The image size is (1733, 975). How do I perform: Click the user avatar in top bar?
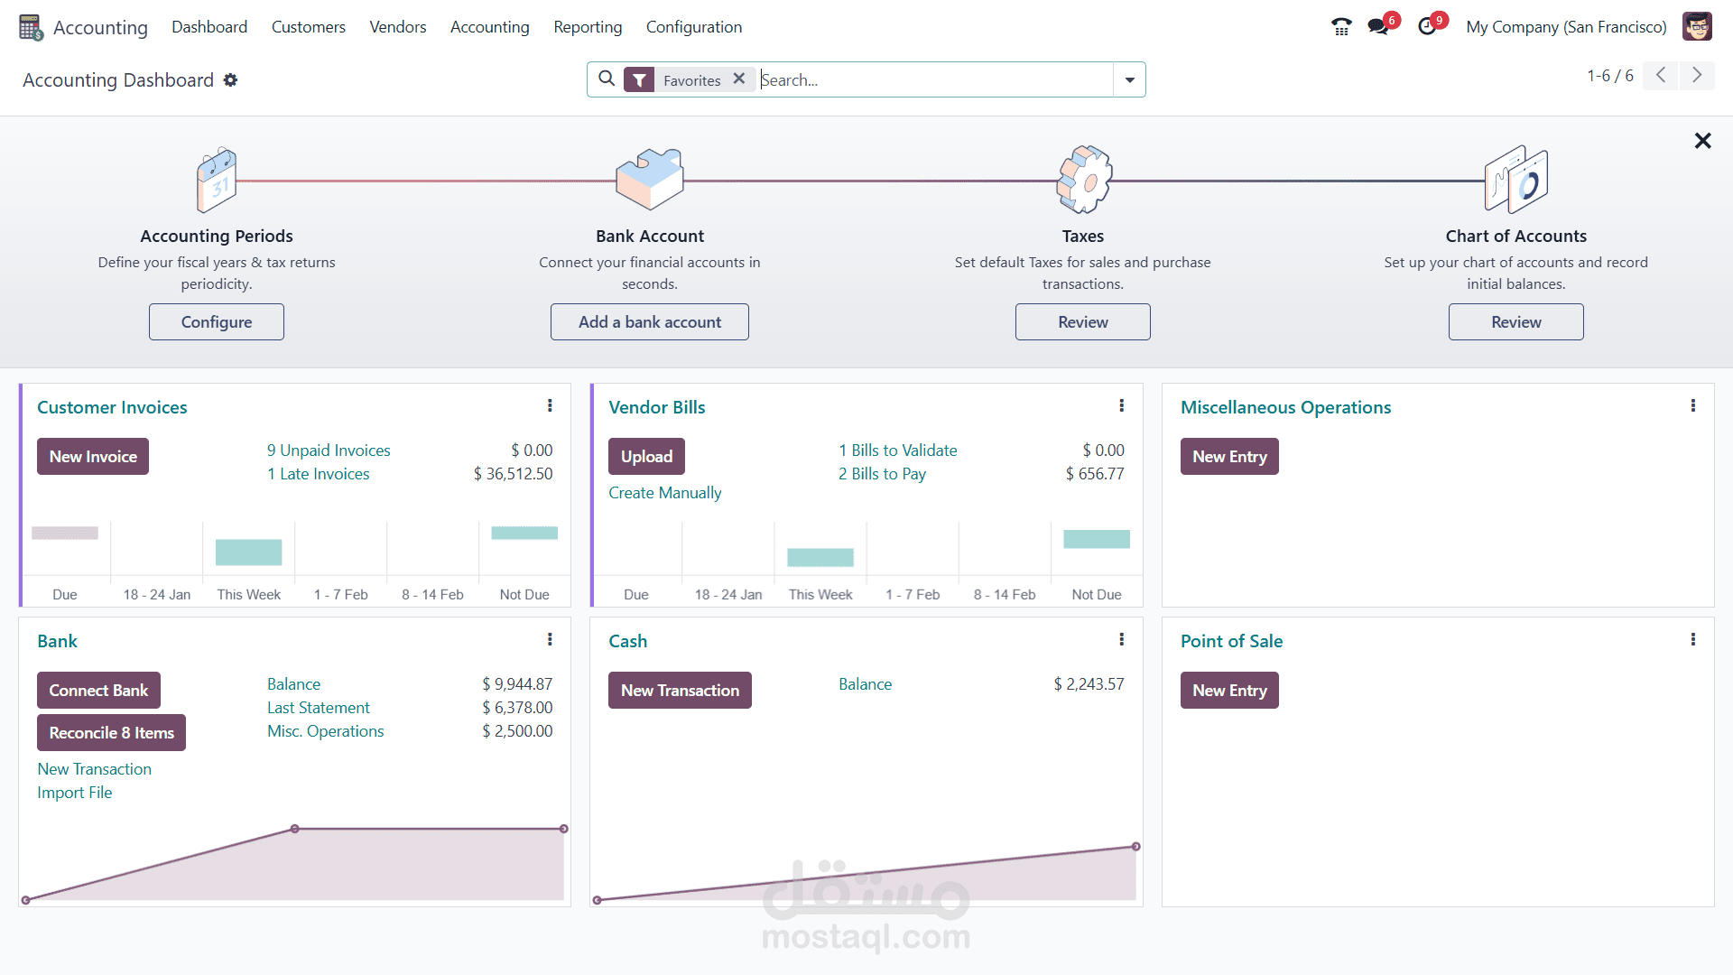pyautogui.click(x=1697, y=27)
